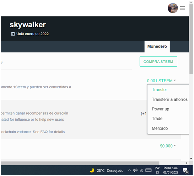The height and width of the screenshot is (176, 194).
Task: Select Transfer from the dropdown menu
Action: [x=159, y=90]
